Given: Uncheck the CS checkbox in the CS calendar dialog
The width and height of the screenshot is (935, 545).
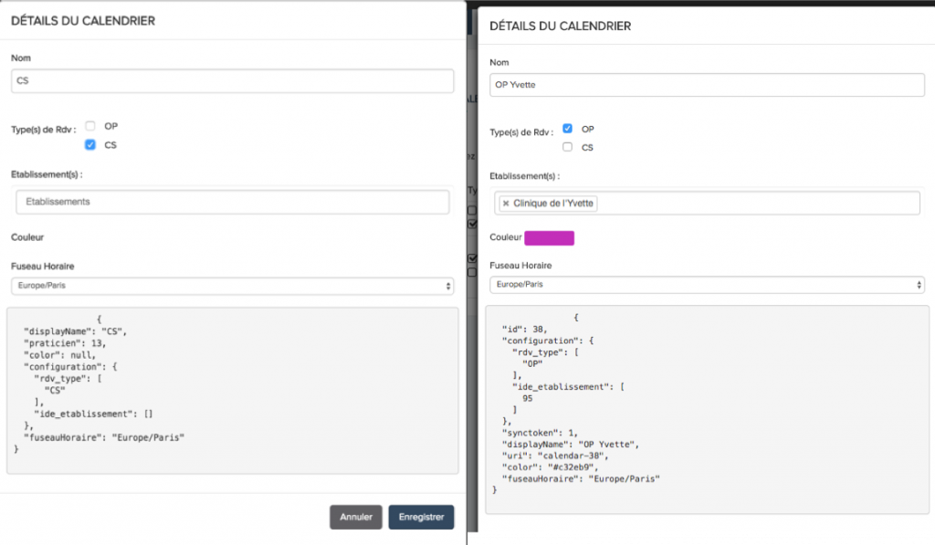Looking at the screenshot, I should point(90,145).
